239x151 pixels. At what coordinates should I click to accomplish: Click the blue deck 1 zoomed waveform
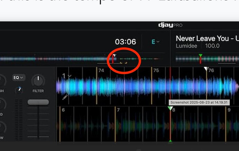147,87
